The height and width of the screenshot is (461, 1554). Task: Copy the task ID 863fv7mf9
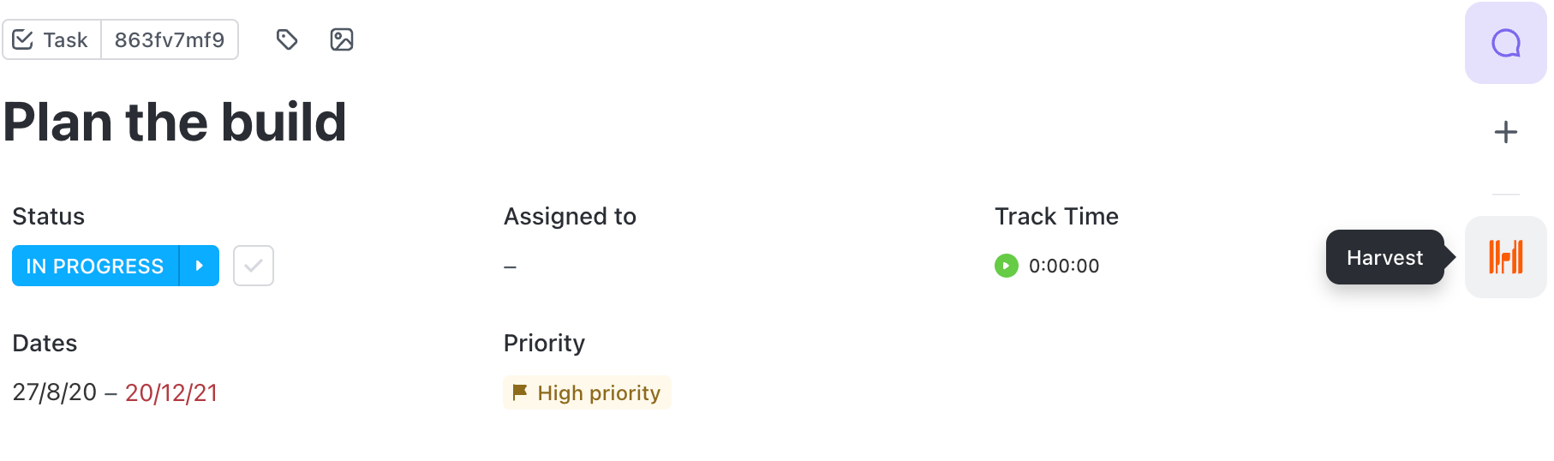tap(170, 39)
